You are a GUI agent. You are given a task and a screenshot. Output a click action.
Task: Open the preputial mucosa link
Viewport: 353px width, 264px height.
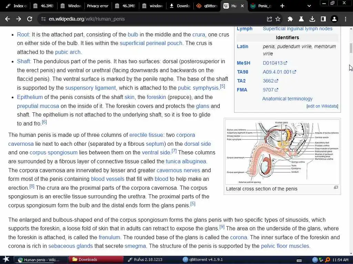[x=38, y=106]
